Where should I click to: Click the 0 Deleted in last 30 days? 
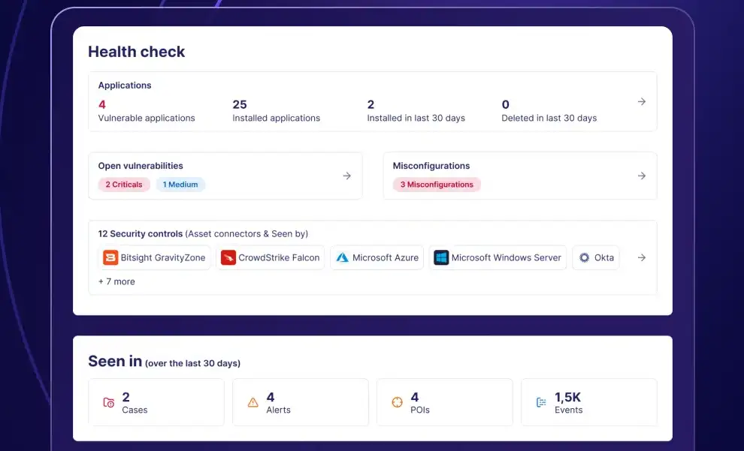point(549,111)
